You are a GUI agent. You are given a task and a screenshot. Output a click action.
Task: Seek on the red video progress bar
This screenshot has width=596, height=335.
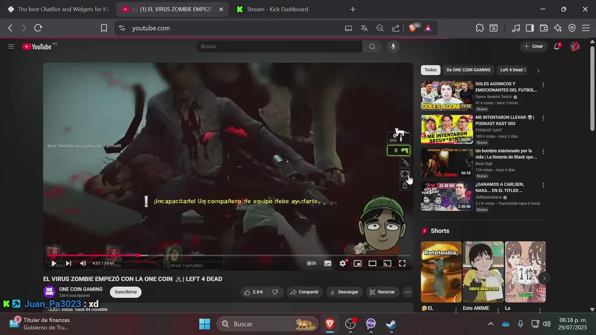tap(228, 255)
